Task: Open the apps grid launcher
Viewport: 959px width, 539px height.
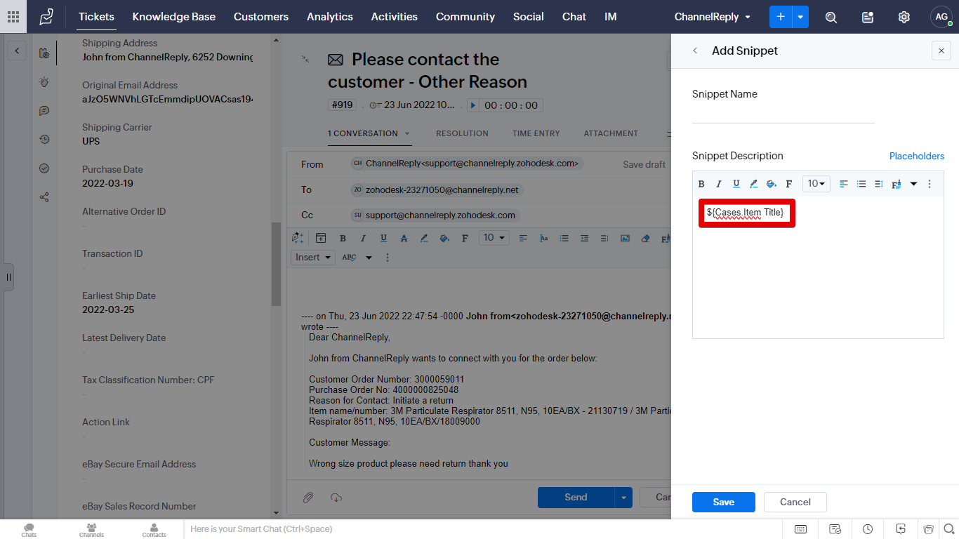Action: pos(13,17)
